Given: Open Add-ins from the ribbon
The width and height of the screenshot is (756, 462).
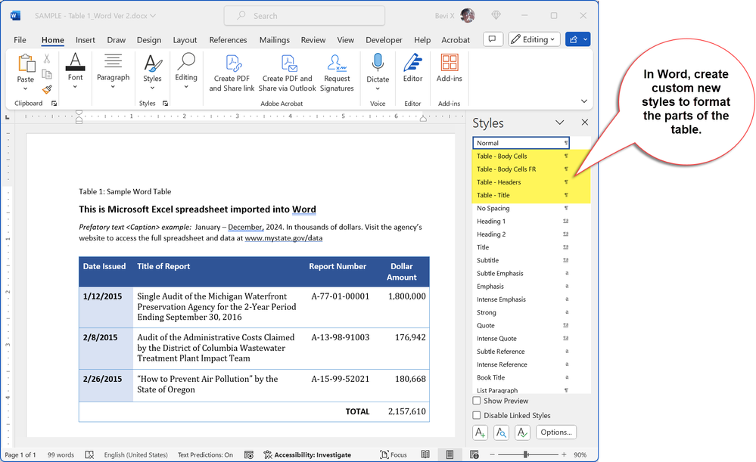Looking at the screenshot, I should [450, 68].
